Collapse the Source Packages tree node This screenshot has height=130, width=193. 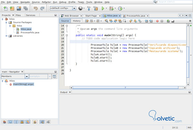(x=6, y=22)
